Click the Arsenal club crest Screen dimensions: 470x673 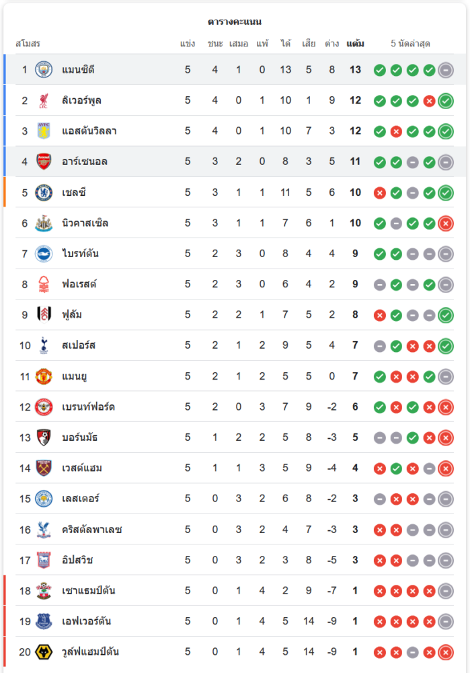click(x=44, y=162)
